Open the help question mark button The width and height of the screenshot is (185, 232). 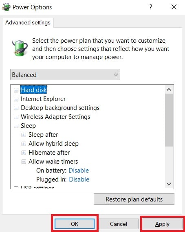[151, 7]
